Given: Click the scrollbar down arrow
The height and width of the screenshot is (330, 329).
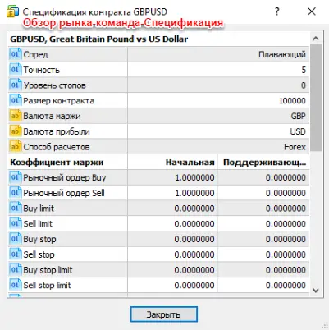Looking at the screenshot, I should (316, 290).
